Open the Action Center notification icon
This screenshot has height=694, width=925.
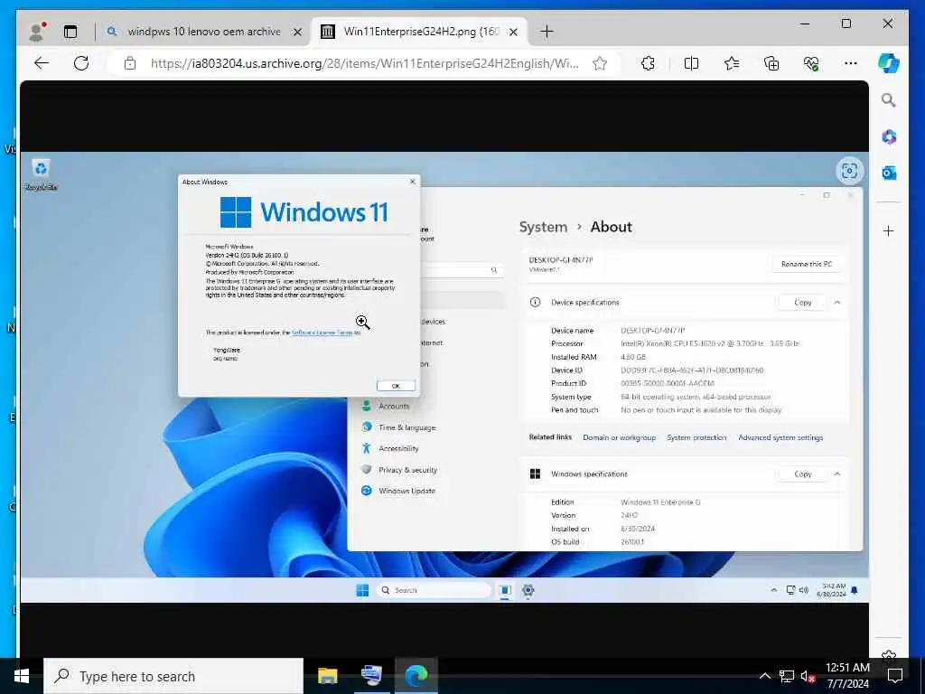895,676
